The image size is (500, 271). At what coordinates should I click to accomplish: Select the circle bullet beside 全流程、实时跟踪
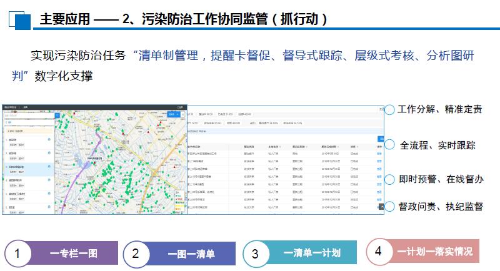[389, 145]
